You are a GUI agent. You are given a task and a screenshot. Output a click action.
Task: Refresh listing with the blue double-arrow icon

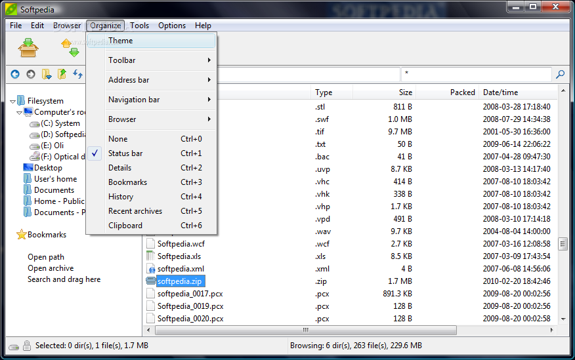77,74
